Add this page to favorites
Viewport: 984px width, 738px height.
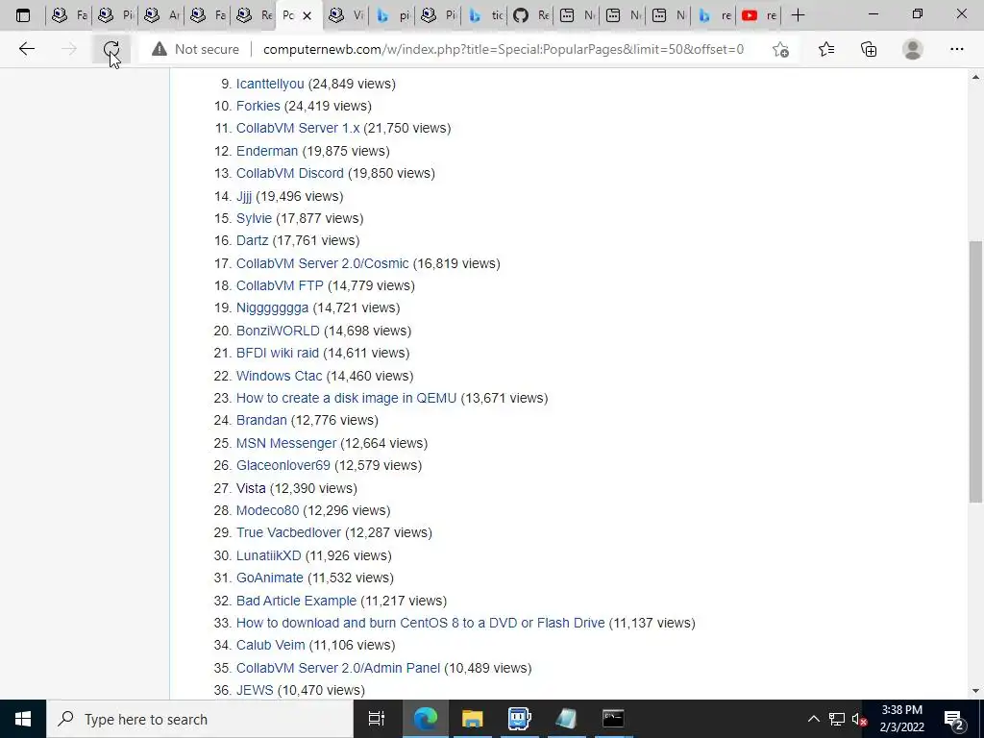pos(780,49)
